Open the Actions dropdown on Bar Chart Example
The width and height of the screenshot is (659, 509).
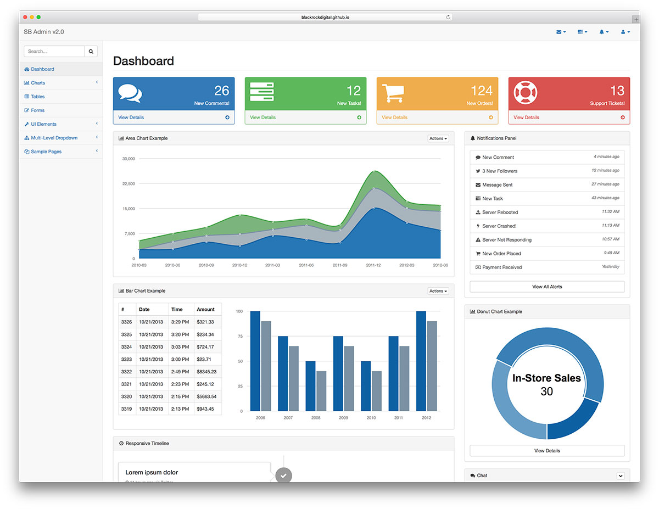[x=438, y=290]
